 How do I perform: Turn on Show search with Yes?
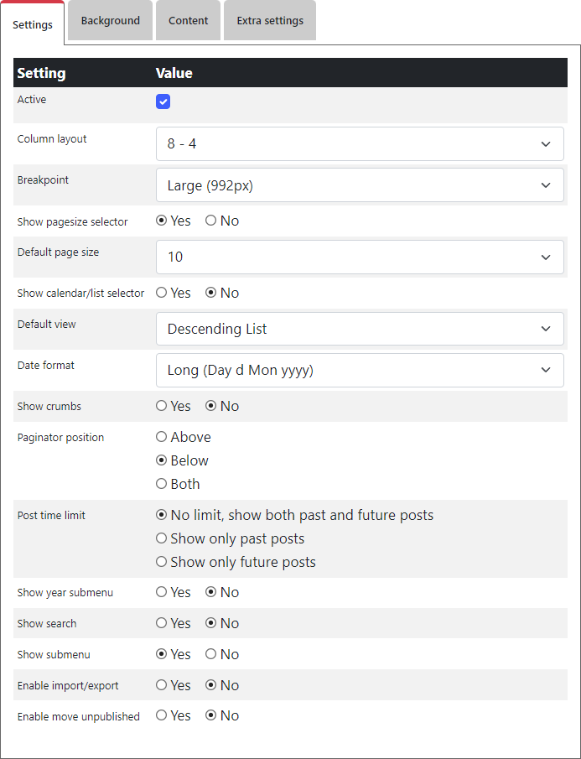(162, 624)
